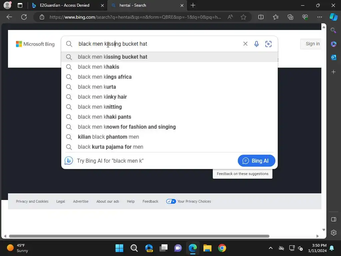Pick suggestion black men knitting

[x=170, y=107]
